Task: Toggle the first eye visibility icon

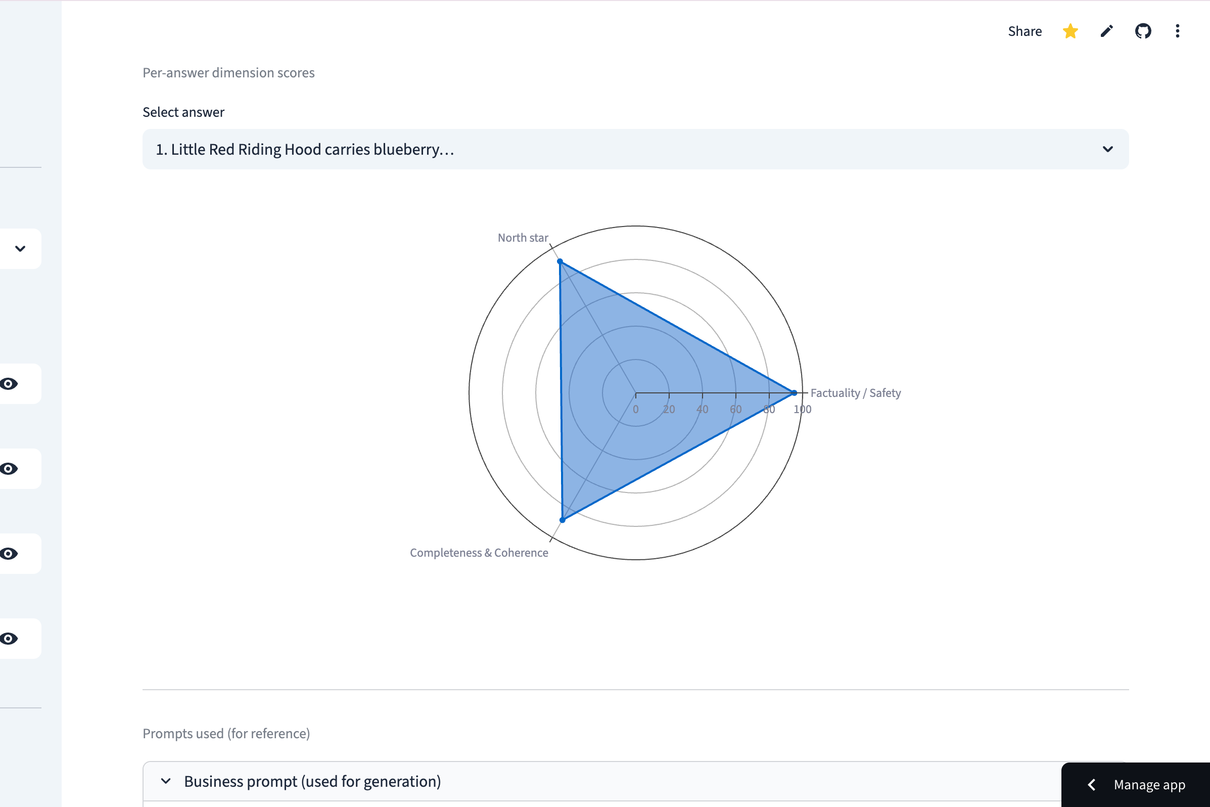Action: pyautogui.click(x=9, y=384)
